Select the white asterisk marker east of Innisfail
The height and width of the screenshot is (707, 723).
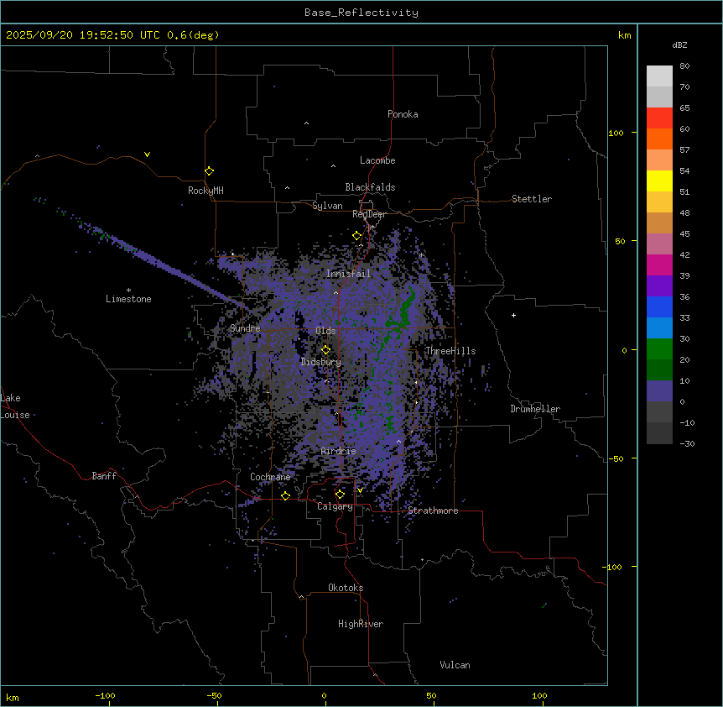pyautogui.click(x=421, y=256)
